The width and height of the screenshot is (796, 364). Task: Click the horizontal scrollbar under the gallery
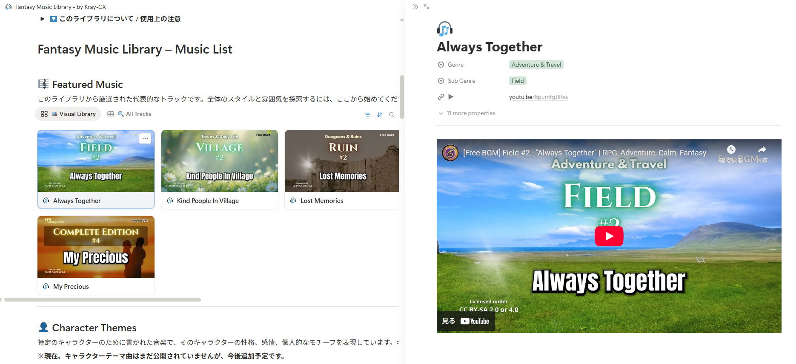pyautogui.click(x=103, y=299)
